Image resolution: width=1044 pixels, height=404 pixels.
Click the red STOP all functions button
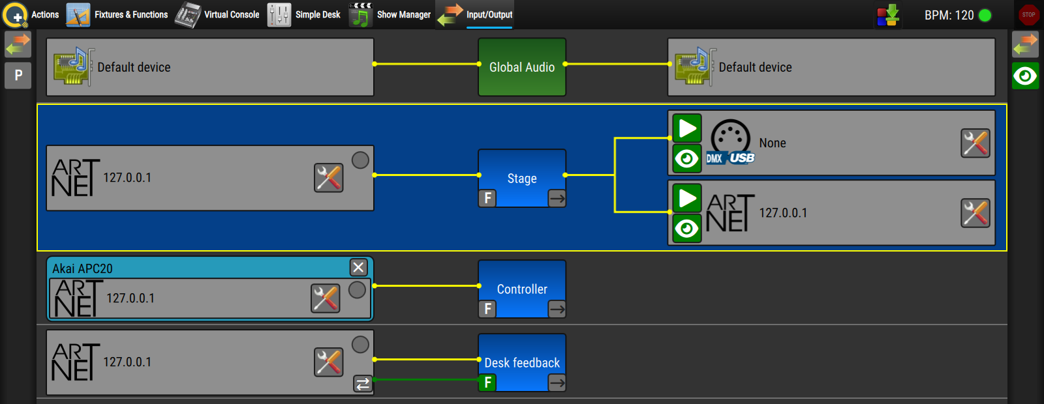pos(1028,14)
